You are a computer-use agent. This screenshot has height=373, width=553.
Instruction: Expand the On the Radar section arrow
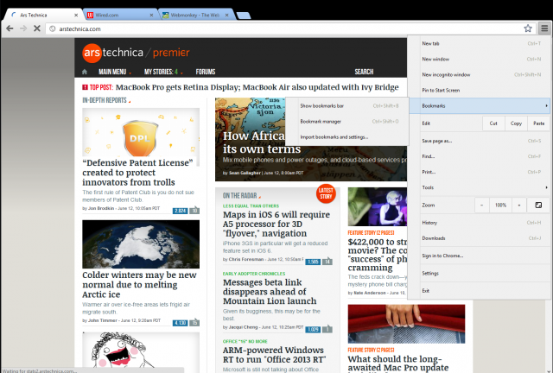260,197
